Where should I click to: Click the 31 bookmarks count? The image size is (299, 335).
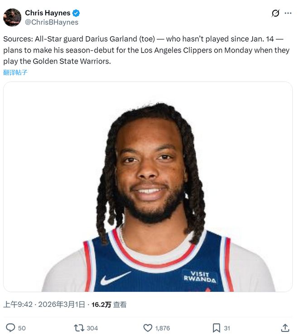click(227, 328)
